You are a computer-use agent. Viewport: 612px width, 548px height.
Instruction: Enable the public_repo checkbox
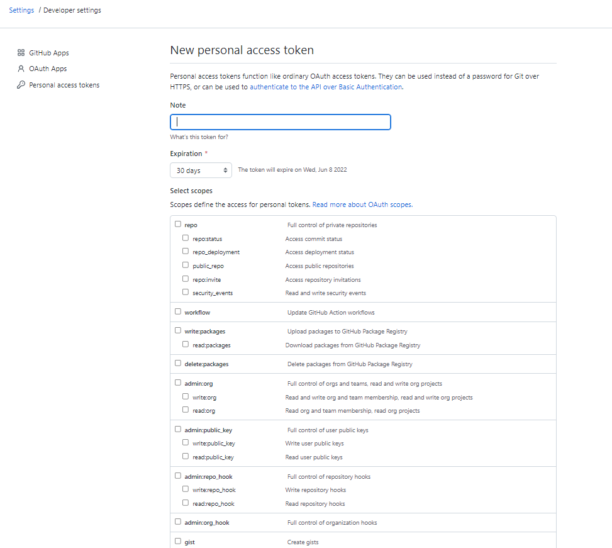[186, 265]
